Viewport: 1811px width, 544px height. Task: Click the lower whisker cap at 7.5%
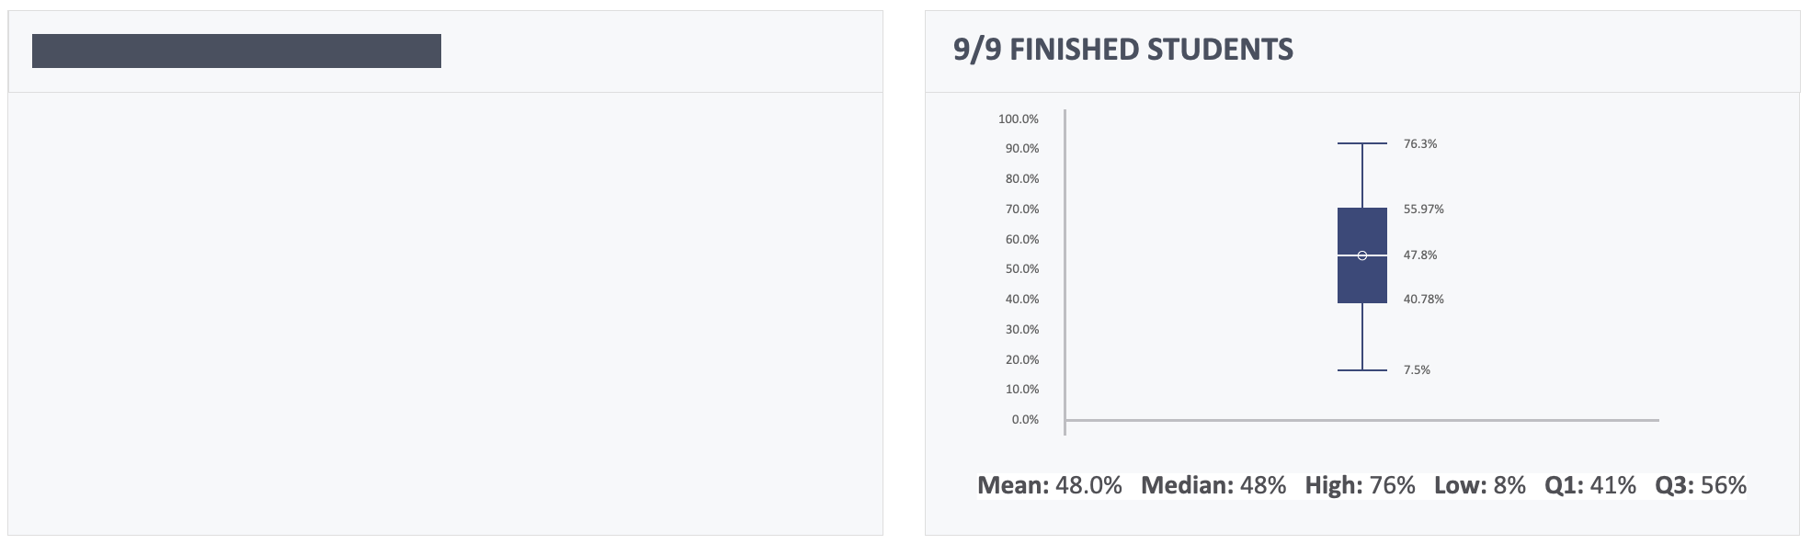point(1362,370)
